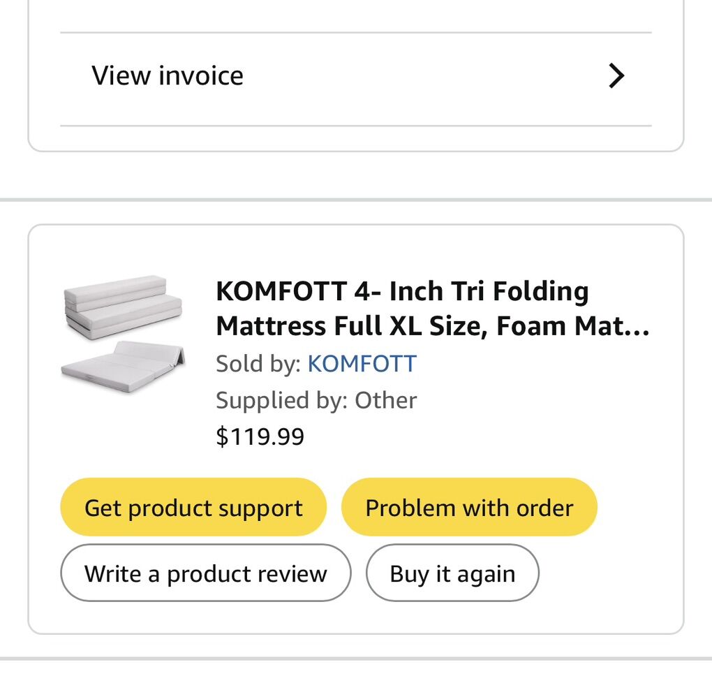
Task: Visit the KOMFOTT seller storefront link
Action: [x=361, y=363]
